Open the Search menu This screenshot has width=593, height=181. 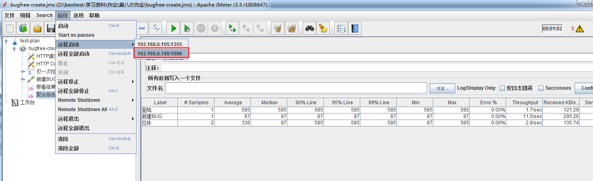[45, 15]
